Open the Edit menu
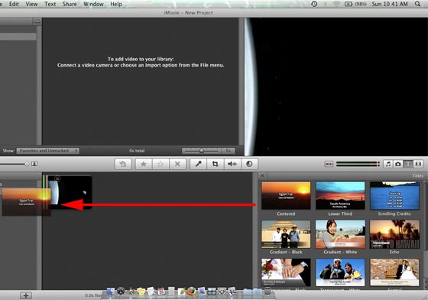Viewport: 428px width, 300px height. [x=14, y=4]
